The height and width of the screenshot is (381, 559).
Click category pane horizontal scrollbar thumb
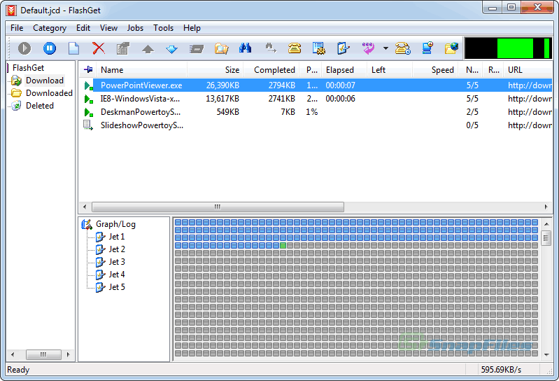pos(43,354)
